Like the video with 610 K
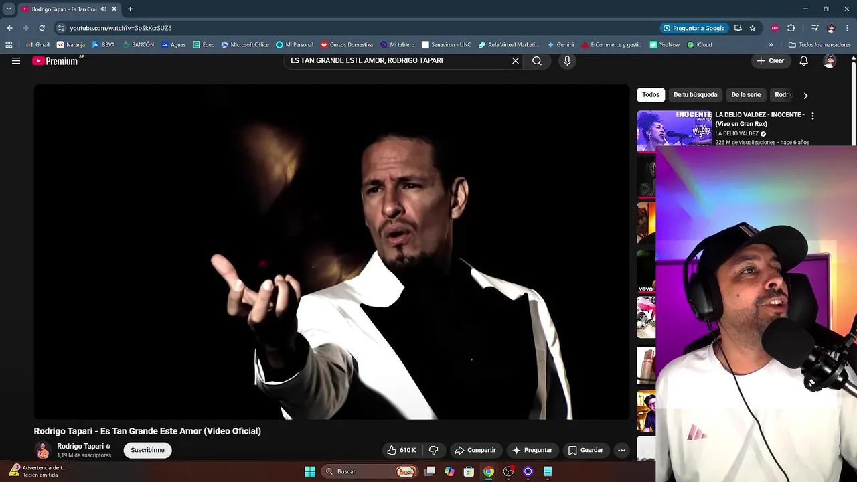 (402, 450)
